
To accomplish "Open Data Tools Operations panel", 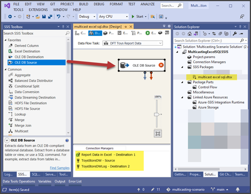I will [19, 181].
